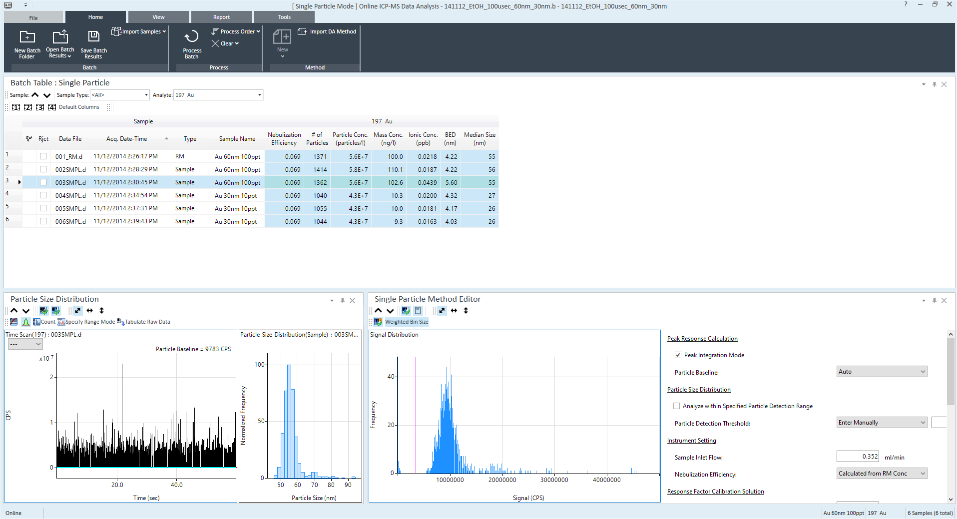957x519 pixels.
Task: Click the red-striped table icon
Action: 14,322
